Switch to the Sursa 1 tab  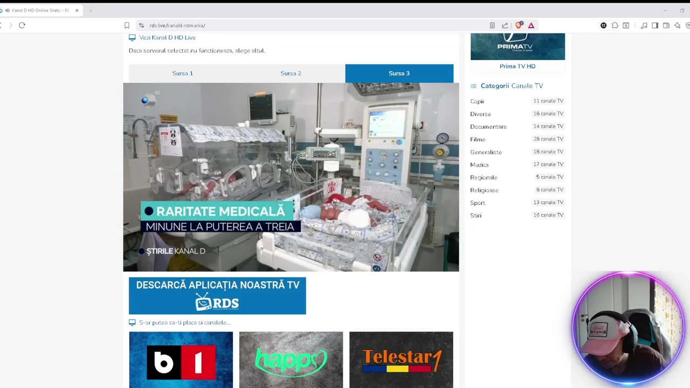[183, 73]
